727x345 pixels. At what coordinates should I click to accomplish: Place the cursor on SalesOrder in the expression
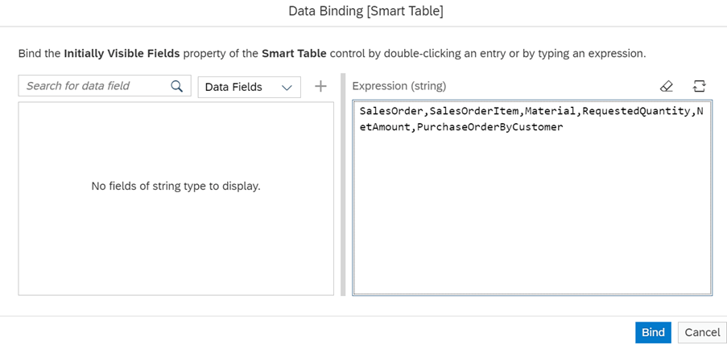click(x=383, y=111)
